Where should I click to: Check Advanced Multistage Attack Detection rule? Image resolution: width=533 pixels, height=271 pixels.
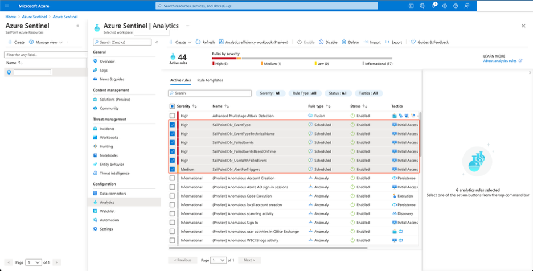[x=173, y=116]
